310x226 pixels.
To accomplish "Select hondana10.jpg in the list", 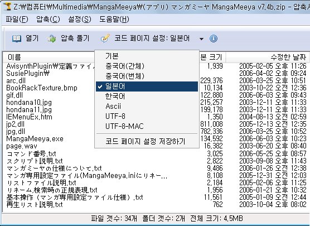I will [x=29, y=103].
